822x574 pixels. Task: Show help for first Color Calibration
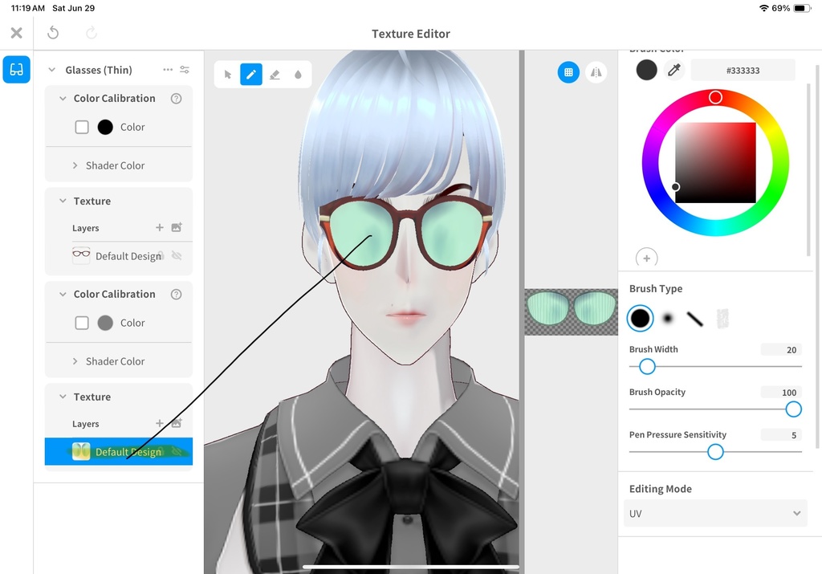point(176,99)
